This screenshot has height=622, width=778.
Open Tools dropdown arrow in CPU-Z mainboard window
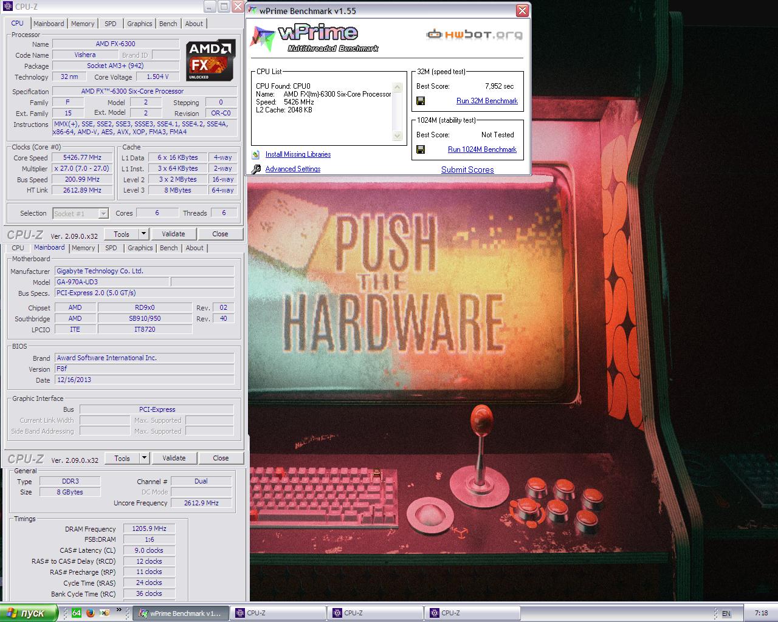click(144, 458)
